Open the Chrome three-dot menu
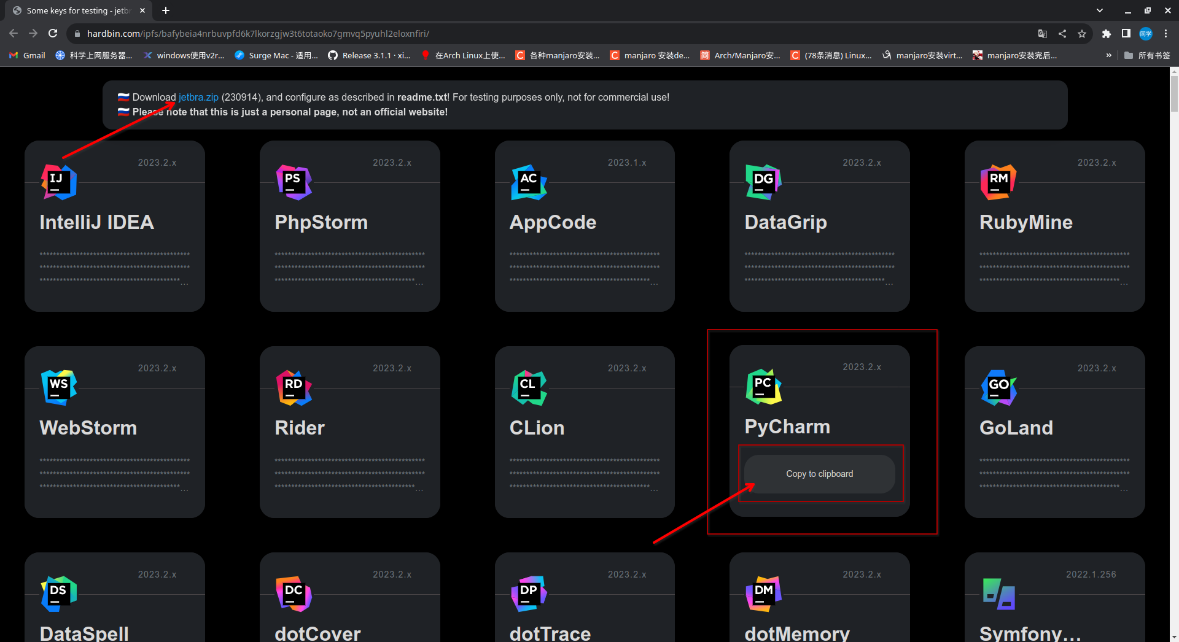Screen dimensions: 1179x642 point(1165,34)
